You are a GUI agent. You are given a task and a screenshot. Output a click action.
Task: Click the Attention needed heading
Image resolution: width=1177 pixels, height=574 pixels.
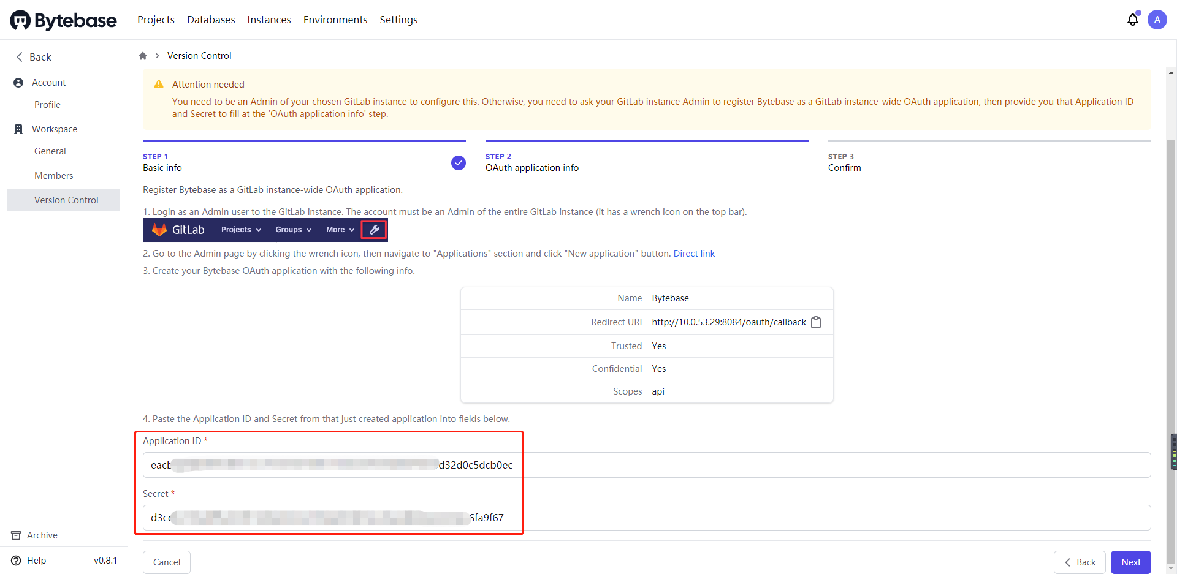pos(208,85)
